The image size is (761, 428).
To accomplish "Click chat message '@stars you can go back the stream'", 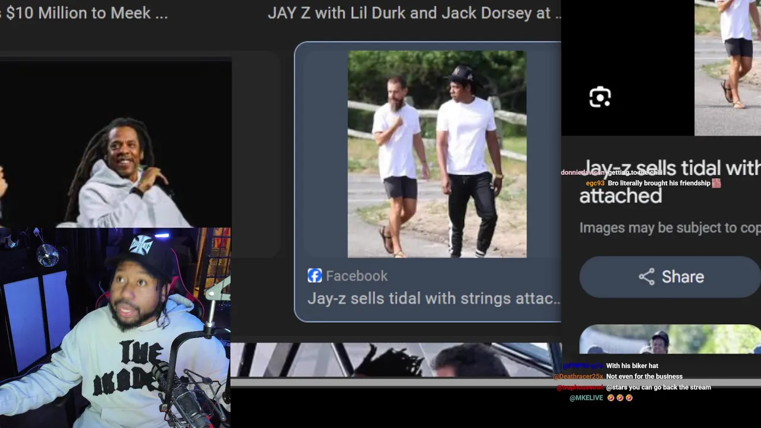I will (x=658, y=387).
